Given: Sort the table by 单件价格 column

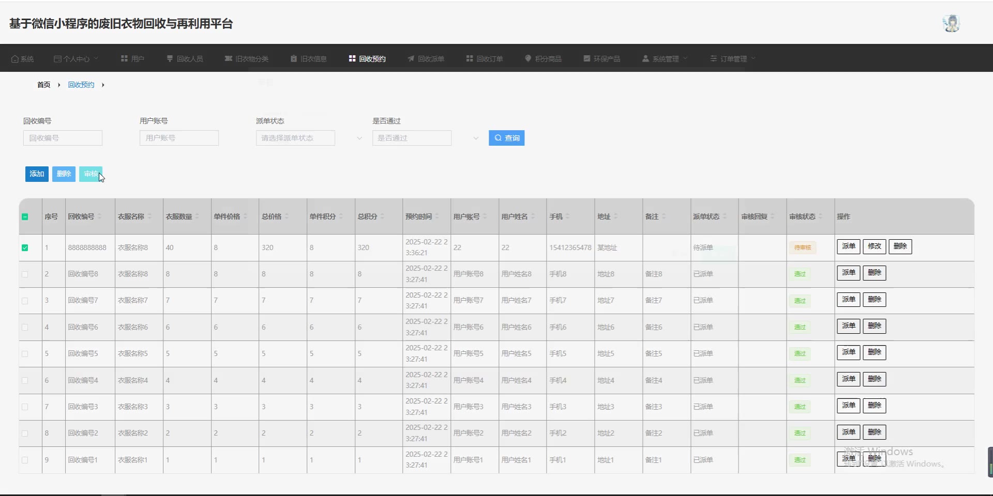Looking at the screenshot, I should point(245,216).
